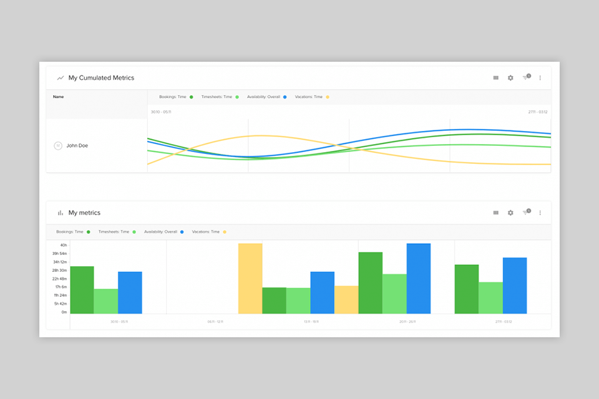Click the yellow Vacations line in cumulated chart
599x399 pixels.
click(x=260, y=135)
